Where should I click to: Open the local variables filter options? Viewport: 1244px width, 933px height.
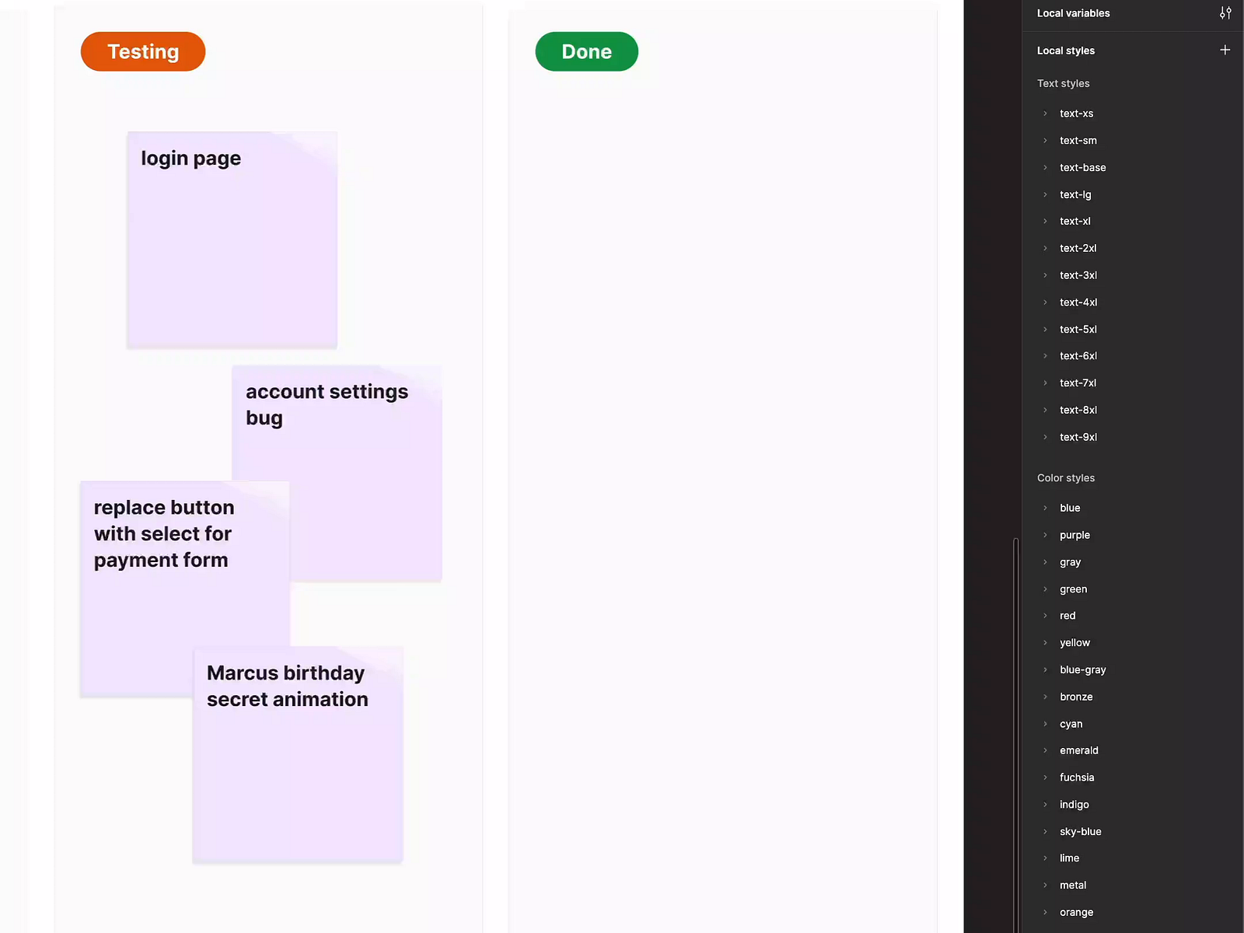[1225, 12]
